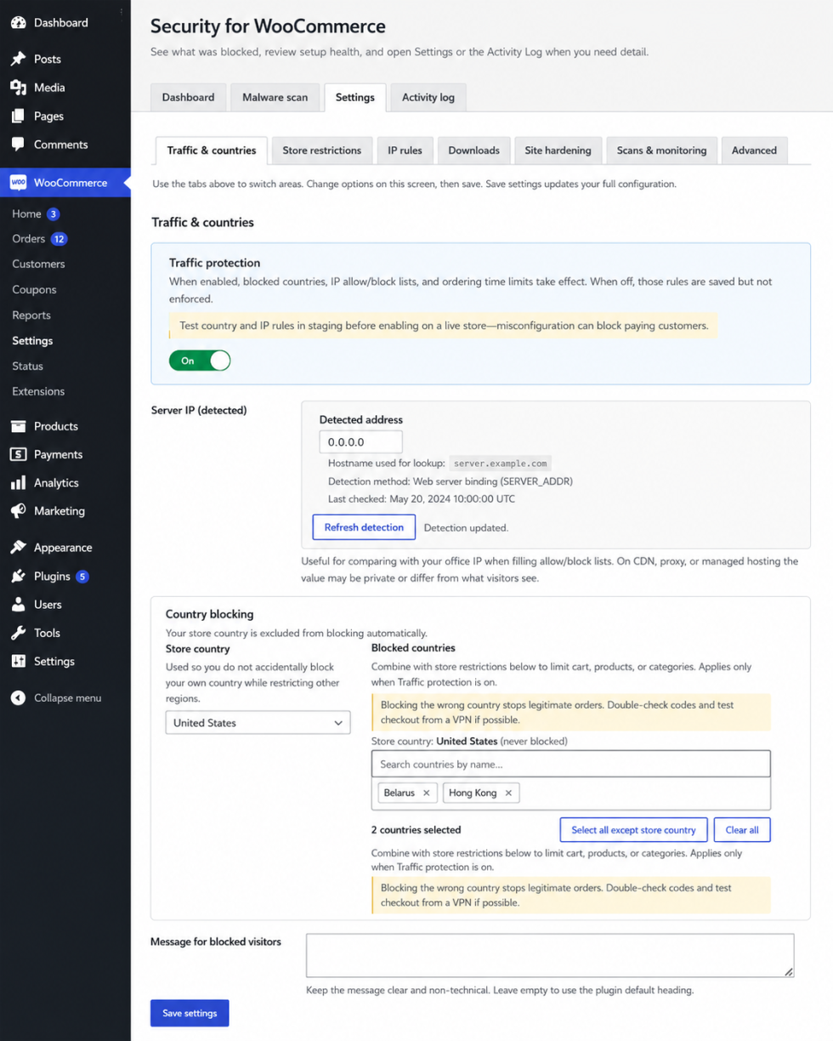Open WooCommerce Settings submenu item

pyautogui.click(x=32, y=341)
